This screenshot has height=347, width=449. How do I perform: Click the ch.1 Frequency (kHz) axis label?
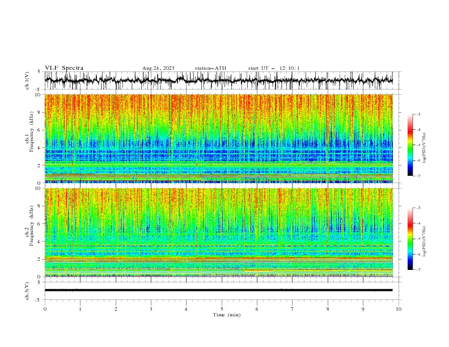coord(29,132)
